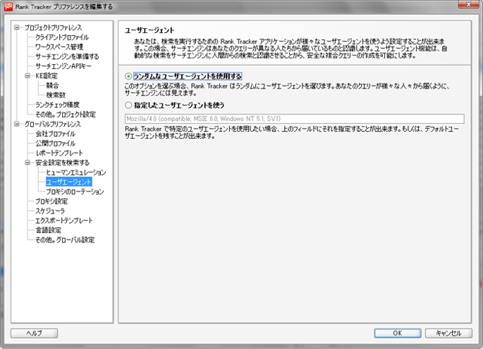Open ヒューマンエミュレーション settings

click(76, 172)
